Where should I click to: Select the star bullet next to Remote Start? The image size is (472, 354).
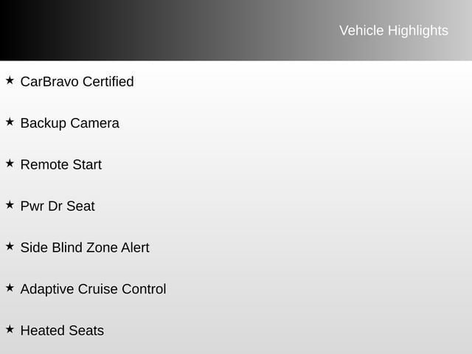(x=10, y=163)
